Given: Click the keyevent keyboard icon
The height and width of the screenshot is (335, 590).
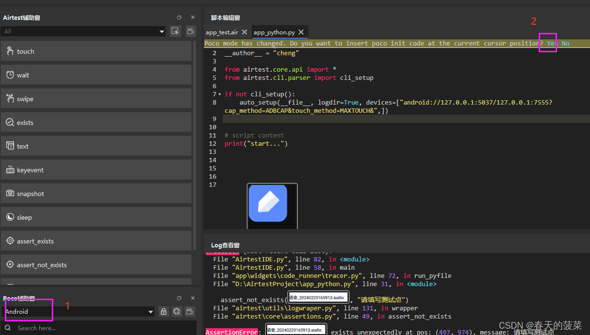Looking at the screenshot, I should (x=10, y=170).
